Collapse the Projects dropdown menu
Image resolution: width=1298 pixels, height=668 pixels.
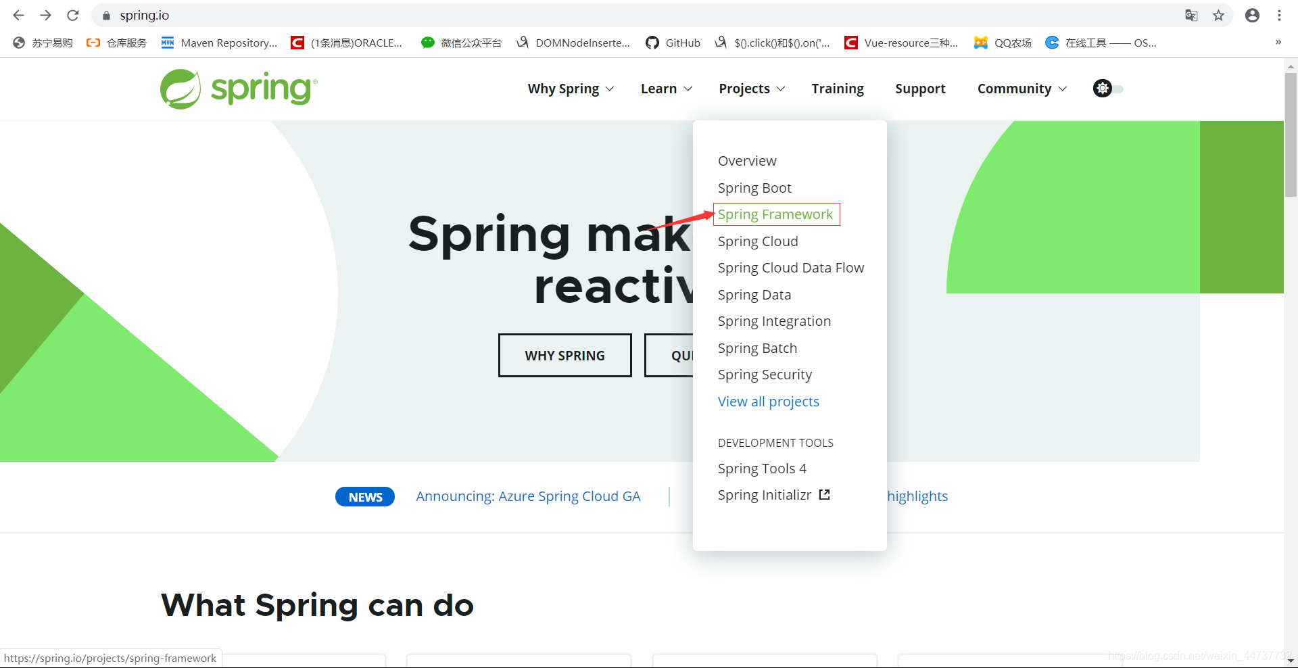(x=752, y=89)
